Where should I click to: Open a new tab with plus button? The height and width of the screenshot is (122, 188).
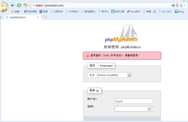45,17
